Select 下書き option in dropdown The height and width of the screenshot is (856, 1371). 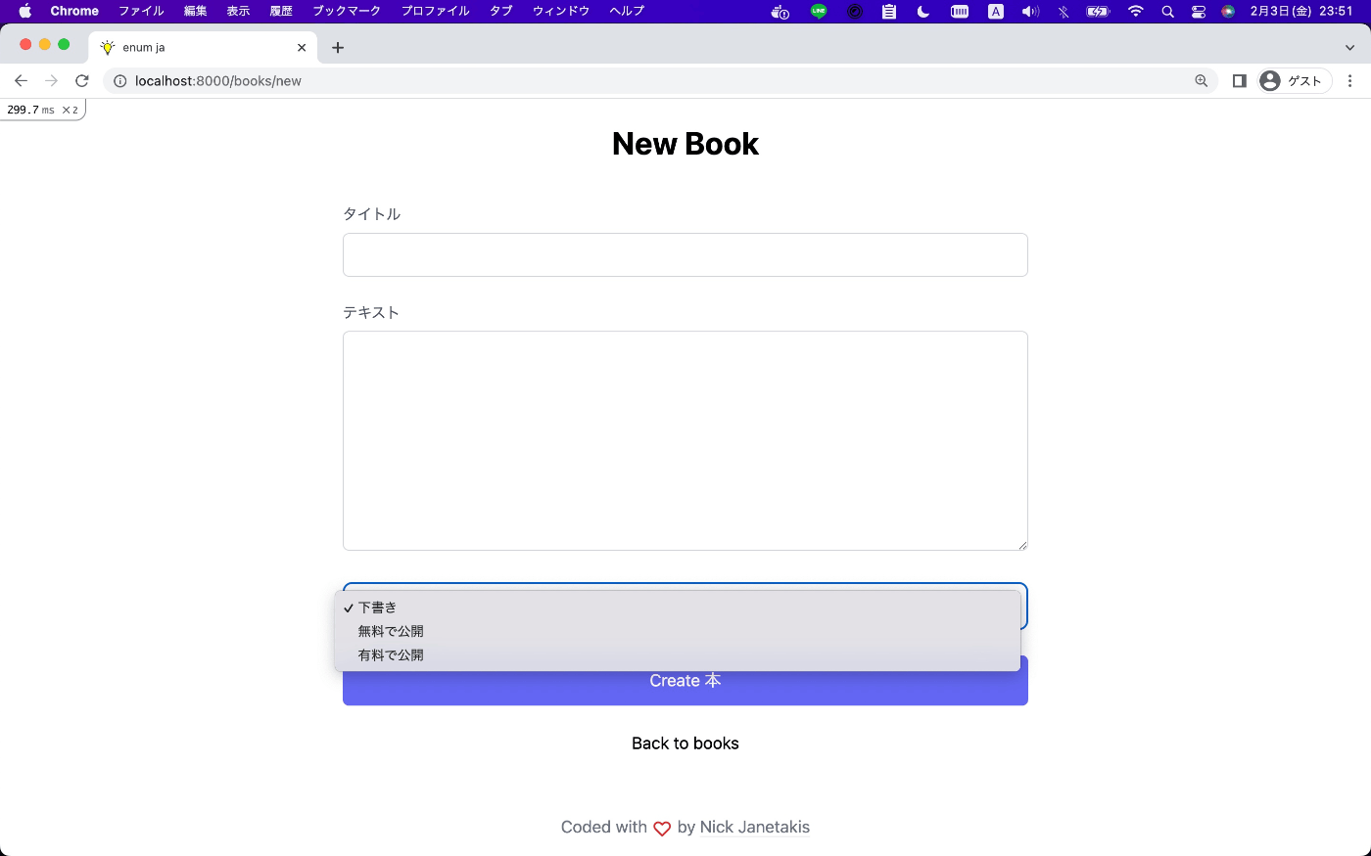(x=678, y=608)
